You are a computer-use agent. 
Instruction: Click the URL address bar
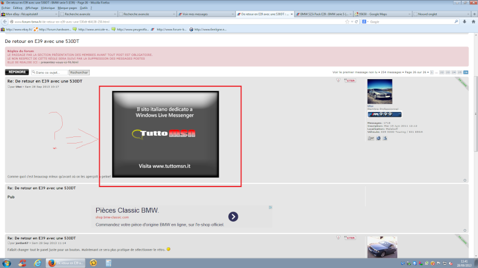point(177,22)
